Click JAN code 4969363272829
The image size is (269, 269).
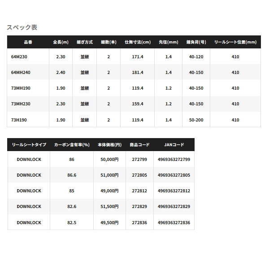174,207
